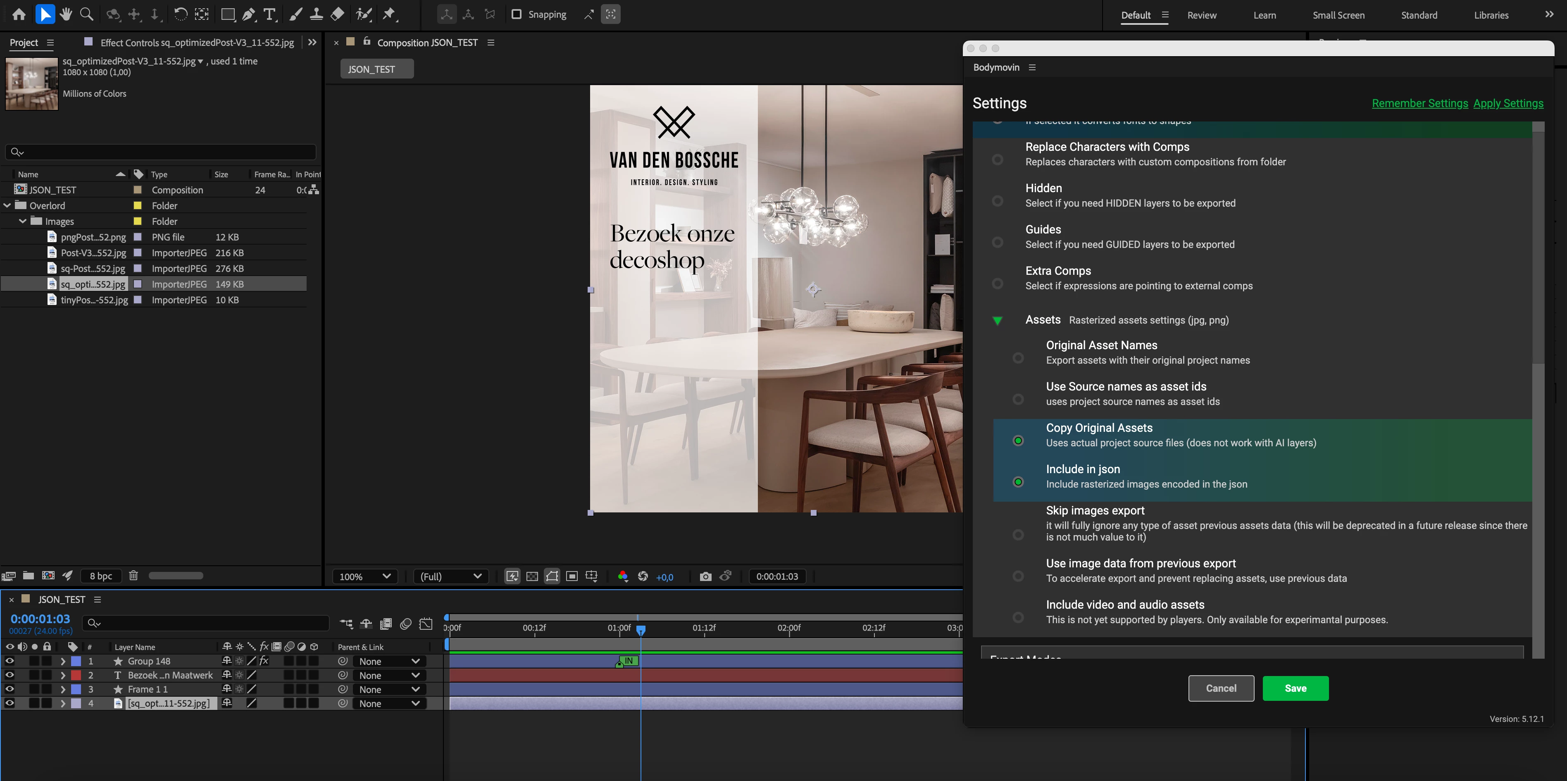Click the Remember Settings link
The height and width of the screenshot is (781, 1567).
(1420, 103)
